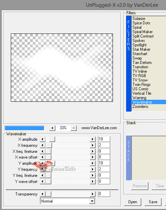
Task: Click the Open button
Action: 133,202
